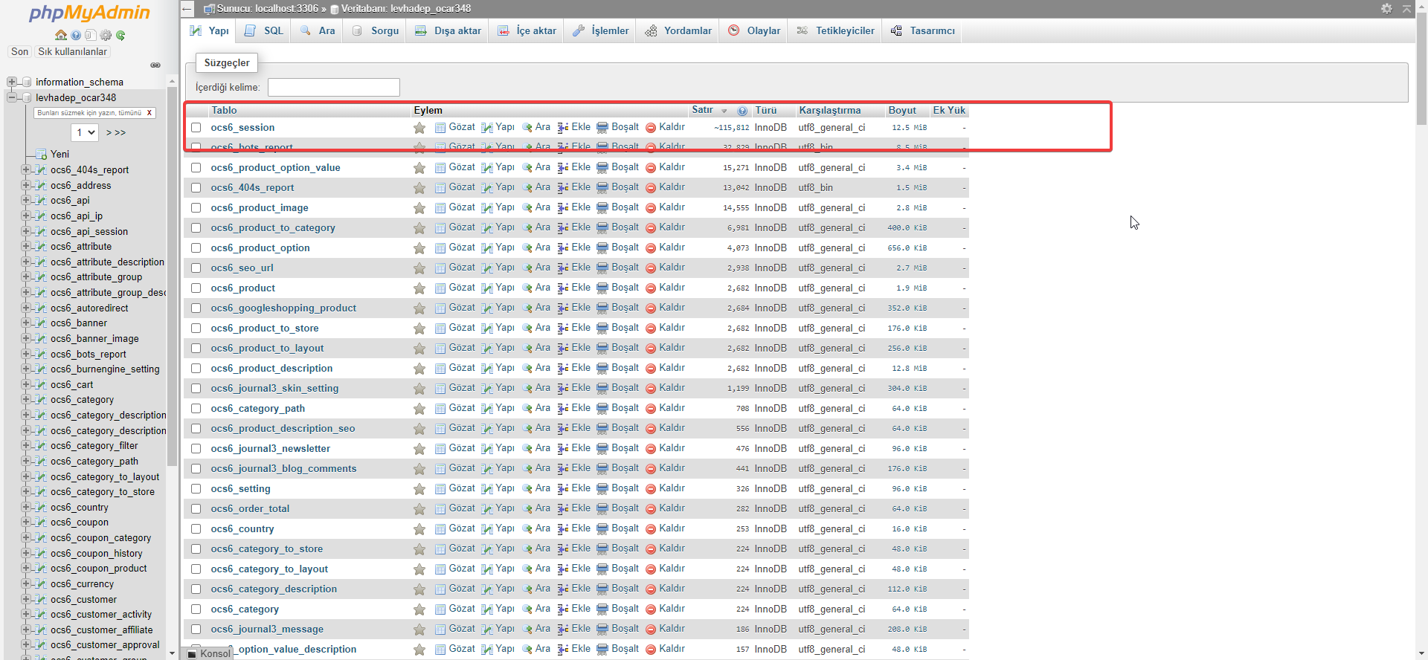Check the ocs6_product_description row checkbox

[196, 369]
